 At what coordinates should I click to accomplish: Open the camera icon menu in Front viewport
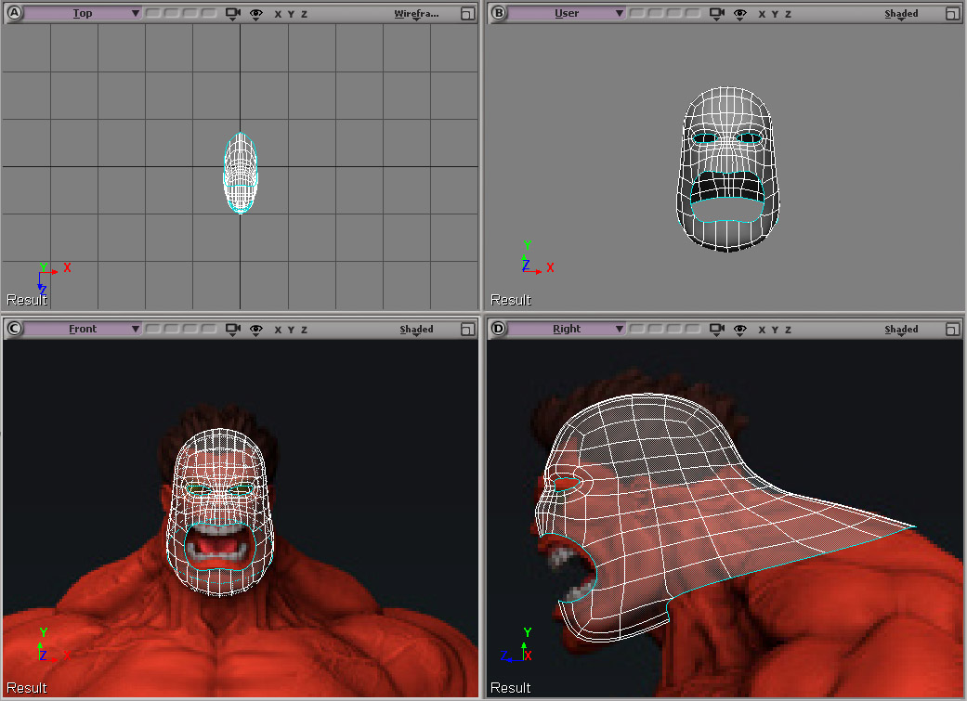pyautogui.click(x=232, y=330)
